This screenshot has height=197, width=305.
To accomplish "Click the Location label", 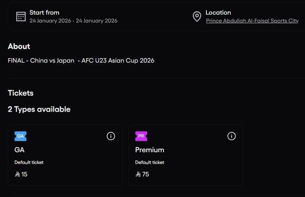I will point(218,12).
